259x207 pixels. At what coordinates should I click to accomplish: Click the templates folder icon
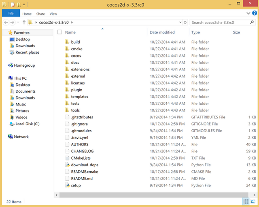pyautogui.click(x=67, y=96)
